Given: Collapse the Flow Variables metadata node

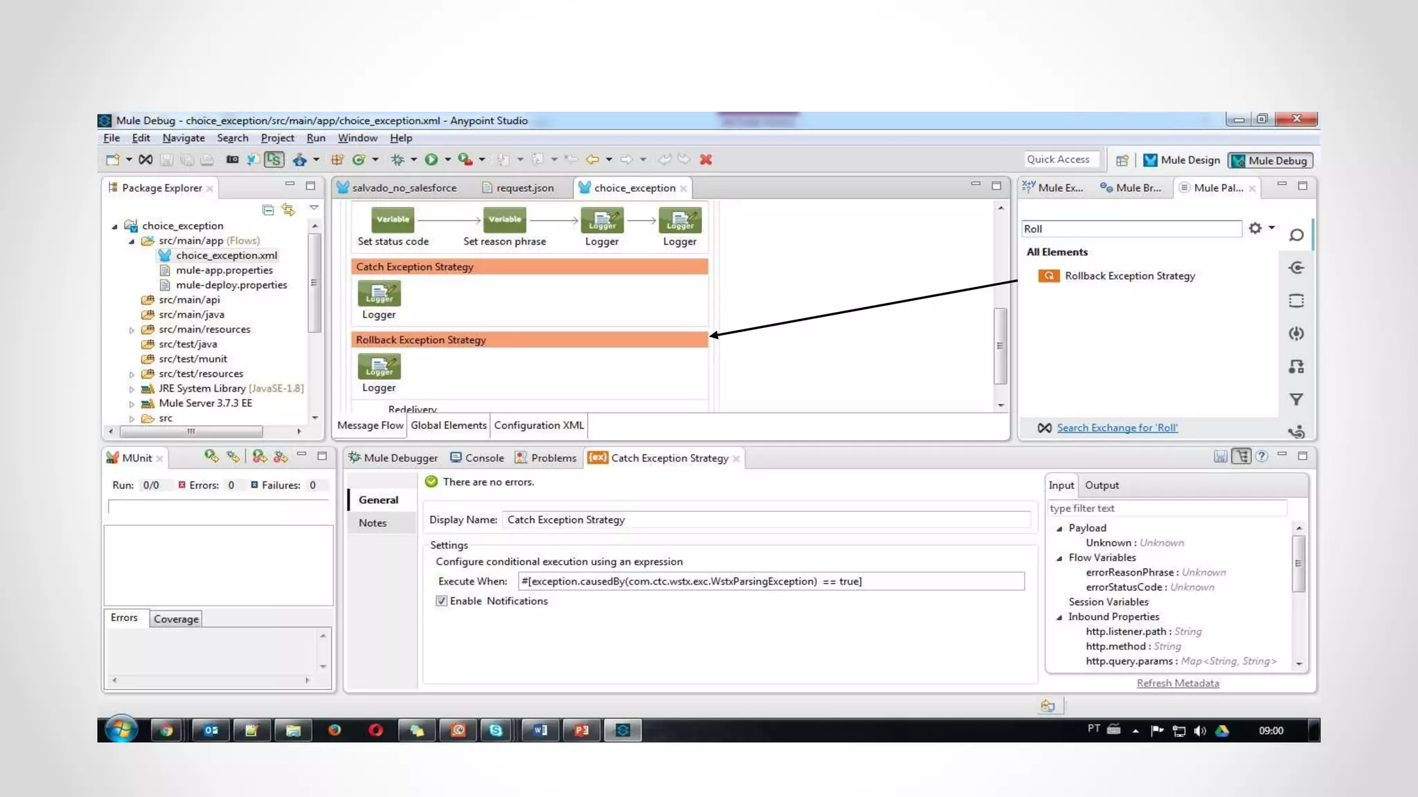Looking at the screenshot, I should click(x=1059, y=558).
